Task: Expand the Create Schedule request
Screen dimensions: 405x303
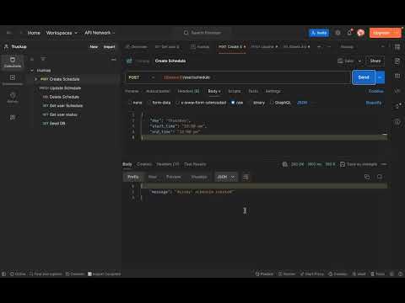Action: (x=35, y=79)
